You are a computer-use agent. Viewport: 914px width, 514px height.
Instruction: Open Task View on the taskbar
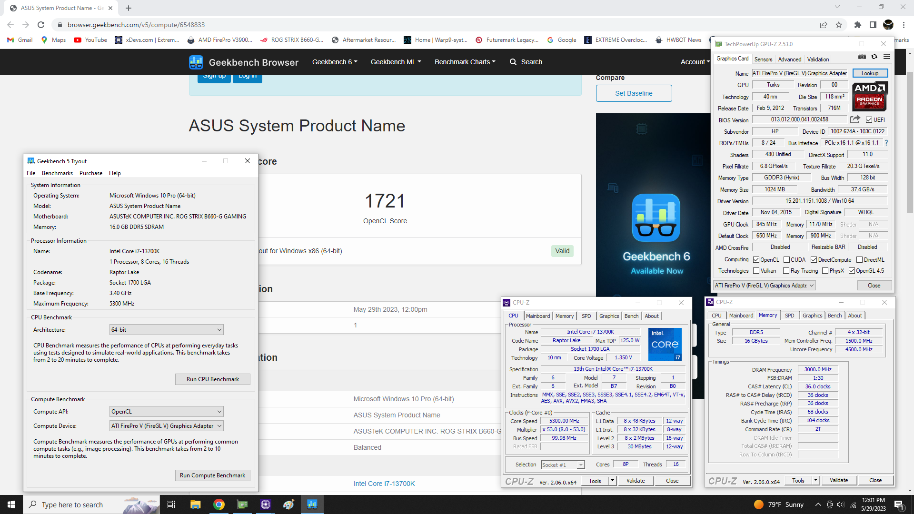[x=171, y=504]
